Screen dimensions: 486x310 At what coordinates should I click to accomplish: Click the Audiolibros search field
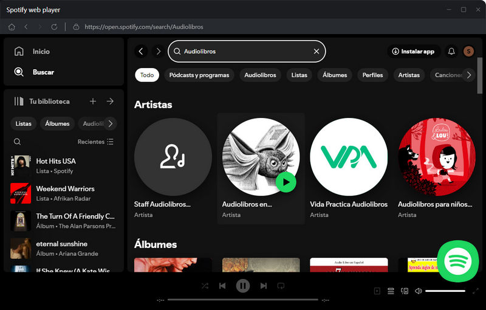[247, 51]
